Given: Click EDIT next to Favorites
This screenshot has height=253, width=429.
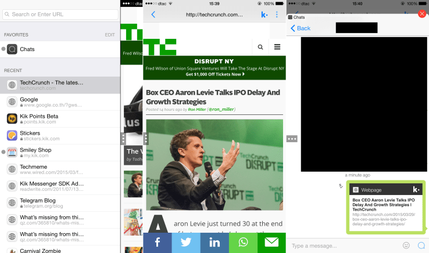Looking at the screenshot, I should [110, 35].
